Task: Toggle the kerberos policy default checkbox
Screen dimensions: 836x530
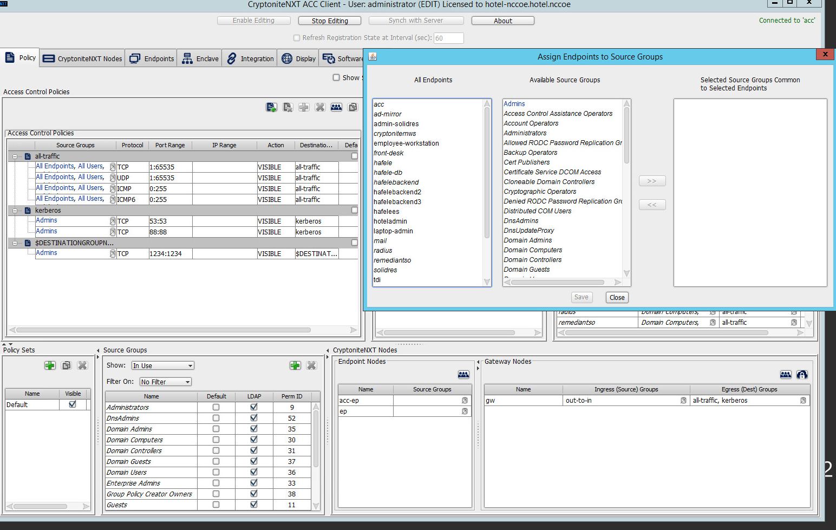Action: click(355, 210)
